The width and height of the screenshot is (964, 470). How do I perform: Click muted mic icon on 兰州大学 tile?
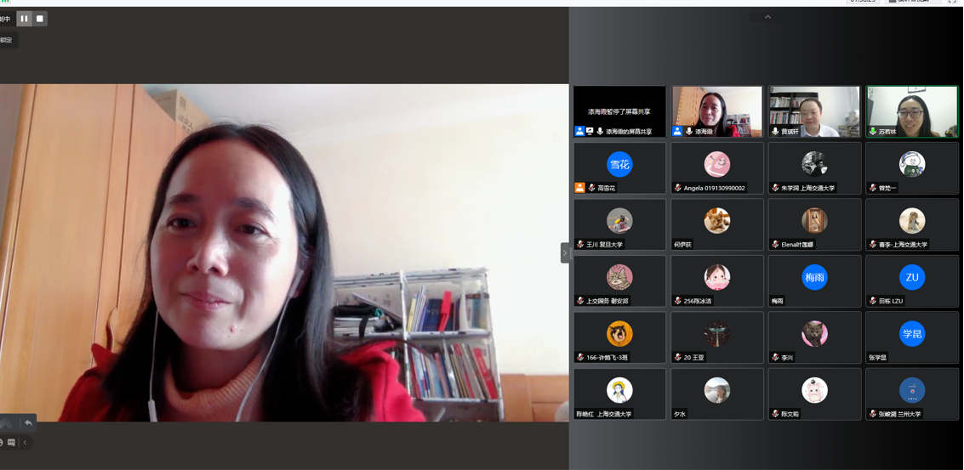pos(872,413)
